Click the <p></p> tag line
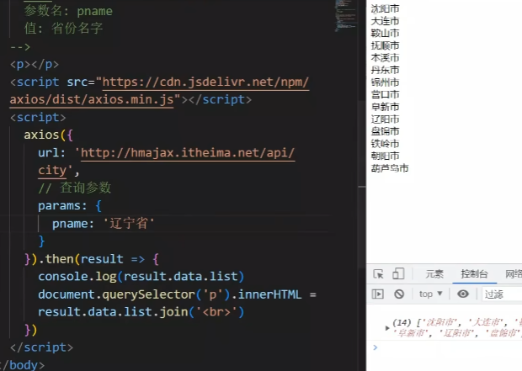522x371 pixels. coord(35,64)
